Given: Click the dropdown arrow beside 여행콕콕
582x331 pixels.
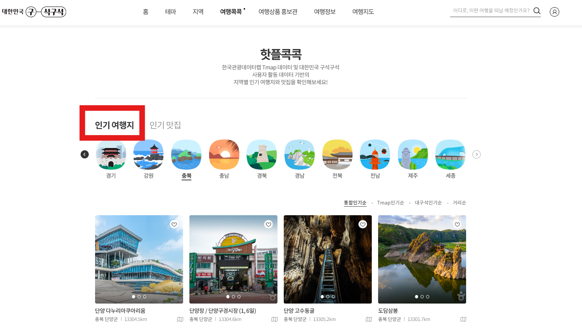Looking at the screenshot, I should [244, 9].
